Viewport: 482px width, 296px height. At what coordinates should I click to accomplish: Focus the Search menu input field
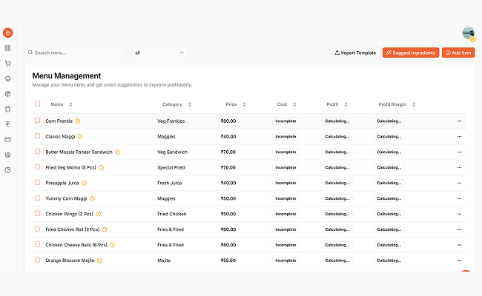[x=78, y=53]
